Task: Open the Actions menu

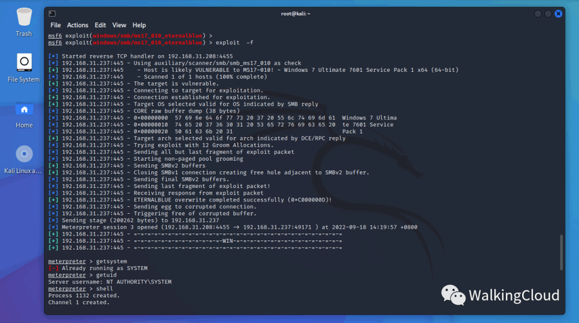Action: [78, 25]
